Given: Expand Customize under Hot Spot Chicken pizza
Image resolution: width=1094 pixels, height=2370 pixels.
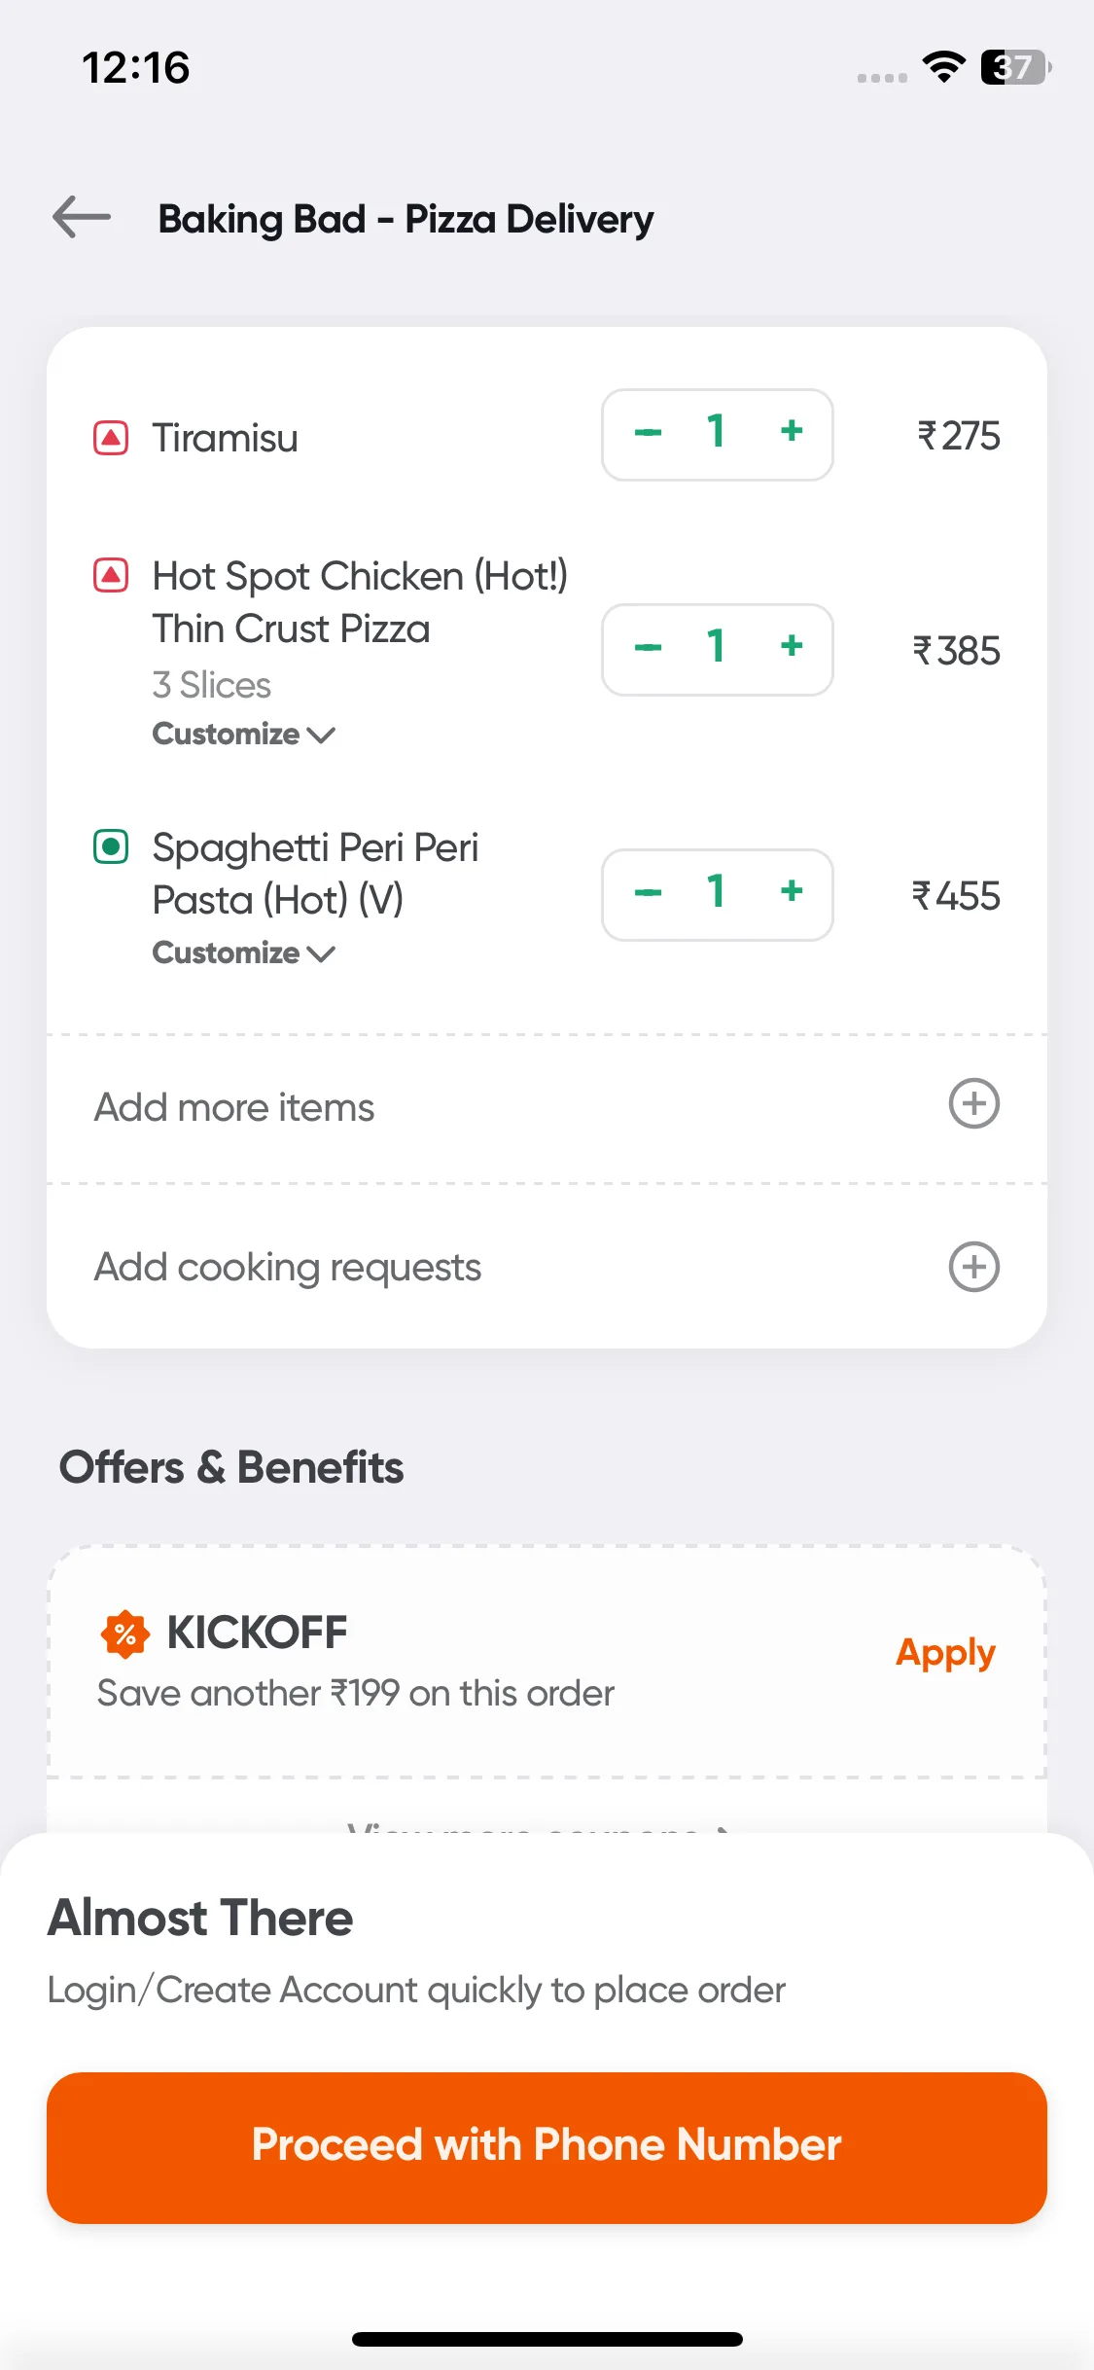Looking at the screenshot, I should pos(244,735).
